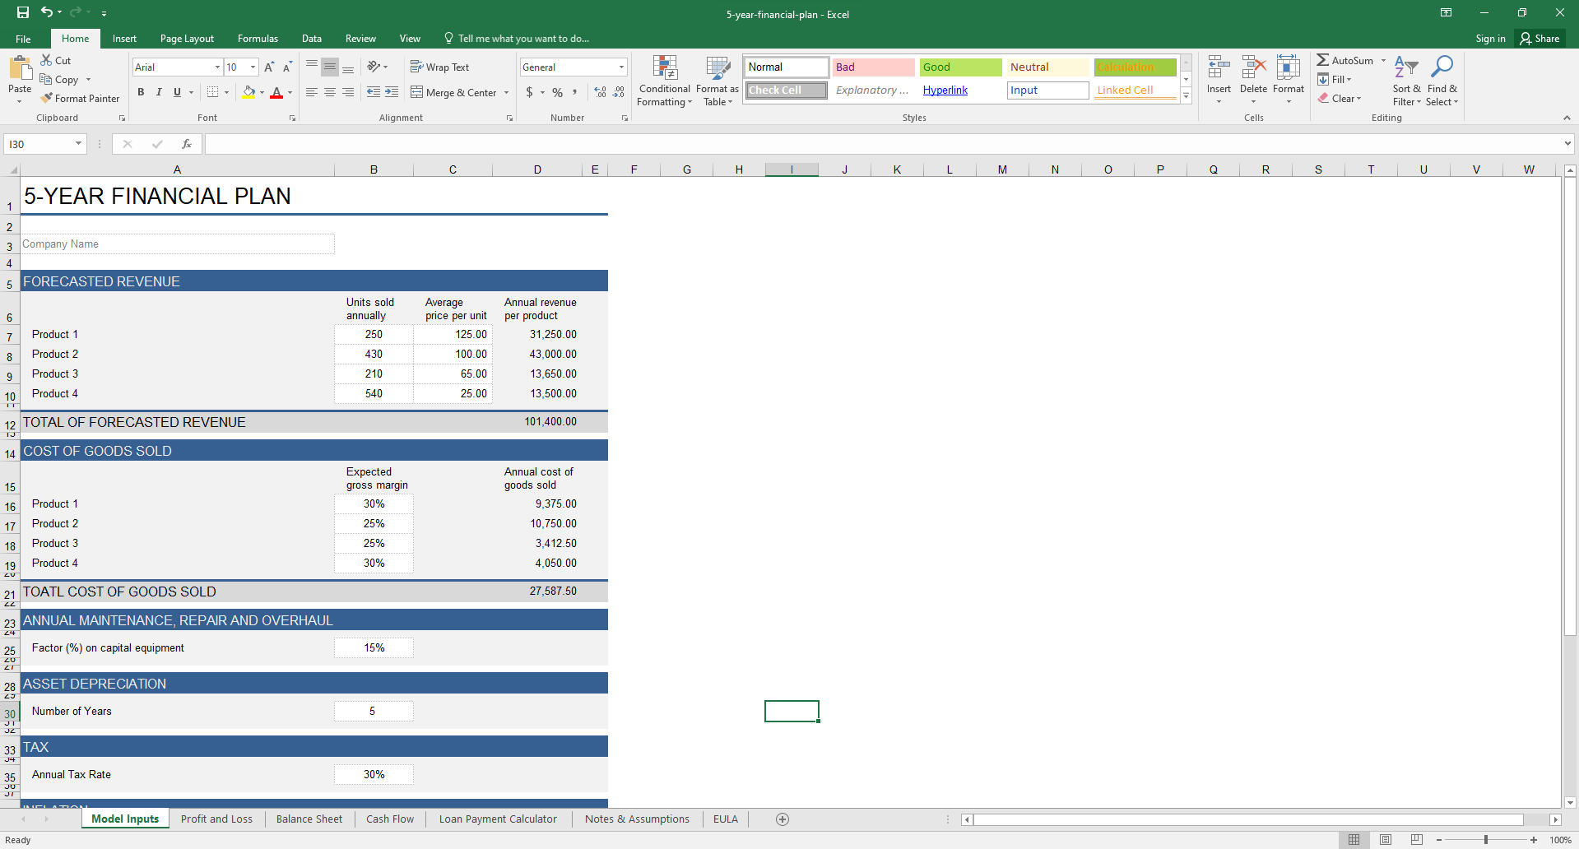Add a new sheet with plus icon

783,819
